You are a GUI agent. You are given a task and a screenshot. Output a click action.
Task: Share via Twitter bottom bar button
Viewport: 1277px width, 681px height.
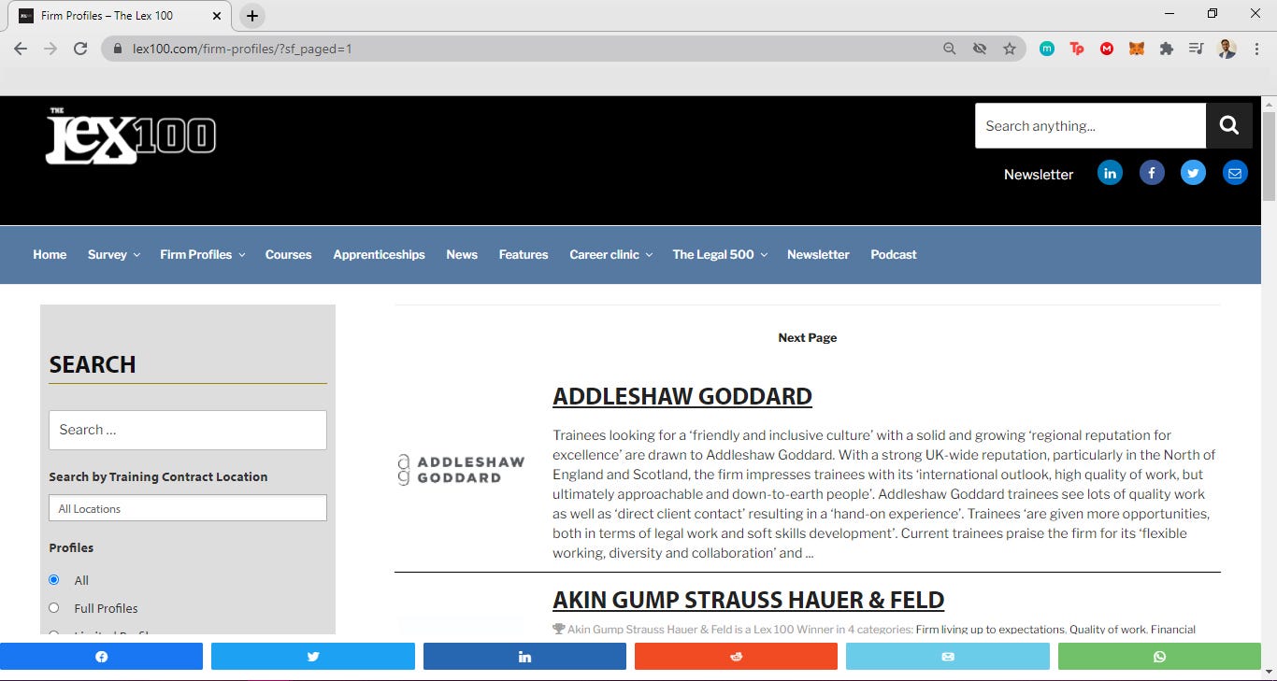click(313, 657)
